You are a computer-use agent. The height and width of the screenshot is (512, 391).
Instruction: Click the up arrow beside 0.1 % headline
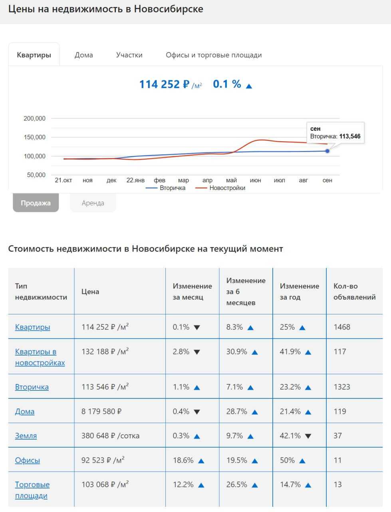249,86
